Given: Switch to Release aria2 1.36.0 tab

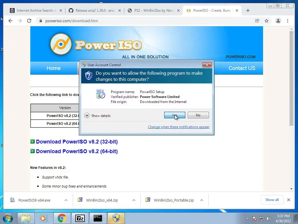Looking at the screenshot, I should pos(92,10).
